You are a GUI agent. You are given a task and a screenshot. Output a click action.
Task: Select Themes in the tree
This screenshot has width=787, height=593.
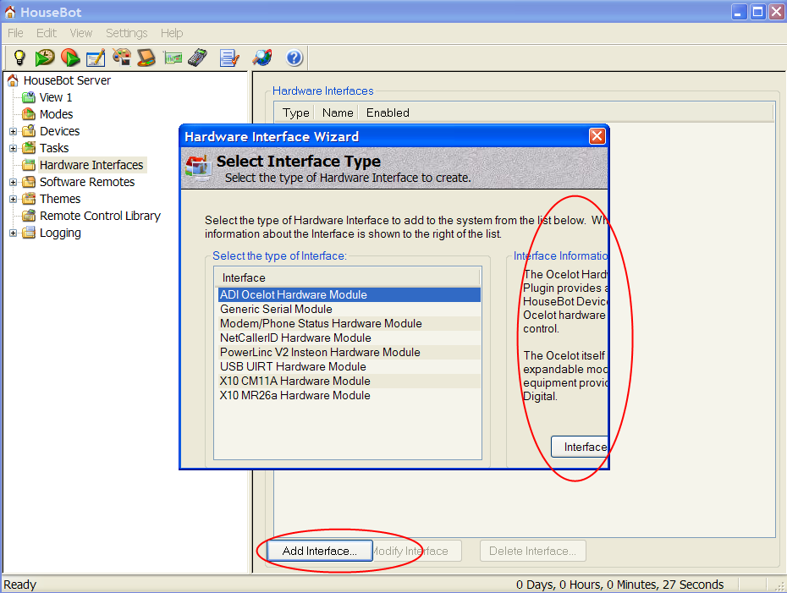60,199
